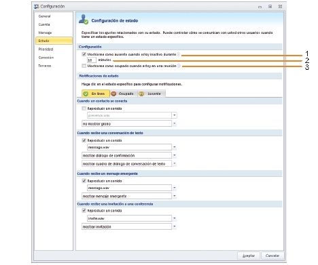Expand 'mostrar diálogo de confirmación' dropdown
Image resolution: width=318 pixels, height=265 pixels.
click(174, 155)
